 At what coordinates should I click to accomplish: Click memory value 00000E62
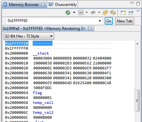point(82,63)
